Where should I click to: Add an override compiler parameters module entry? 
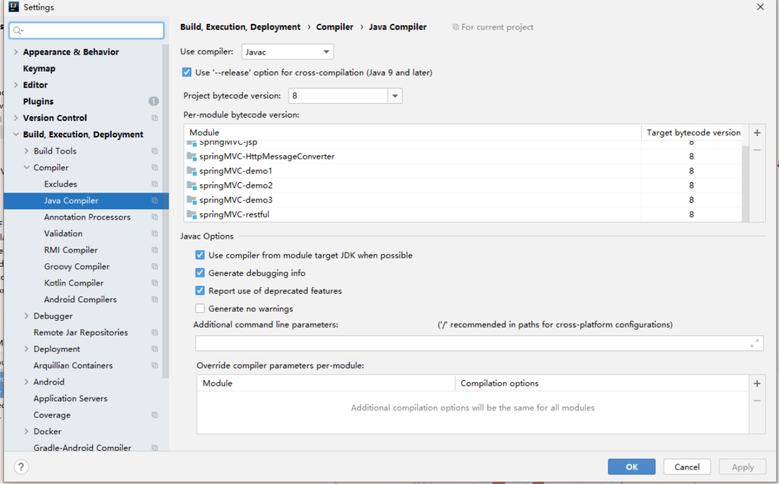pyautogui.click(x=757, y=383)
